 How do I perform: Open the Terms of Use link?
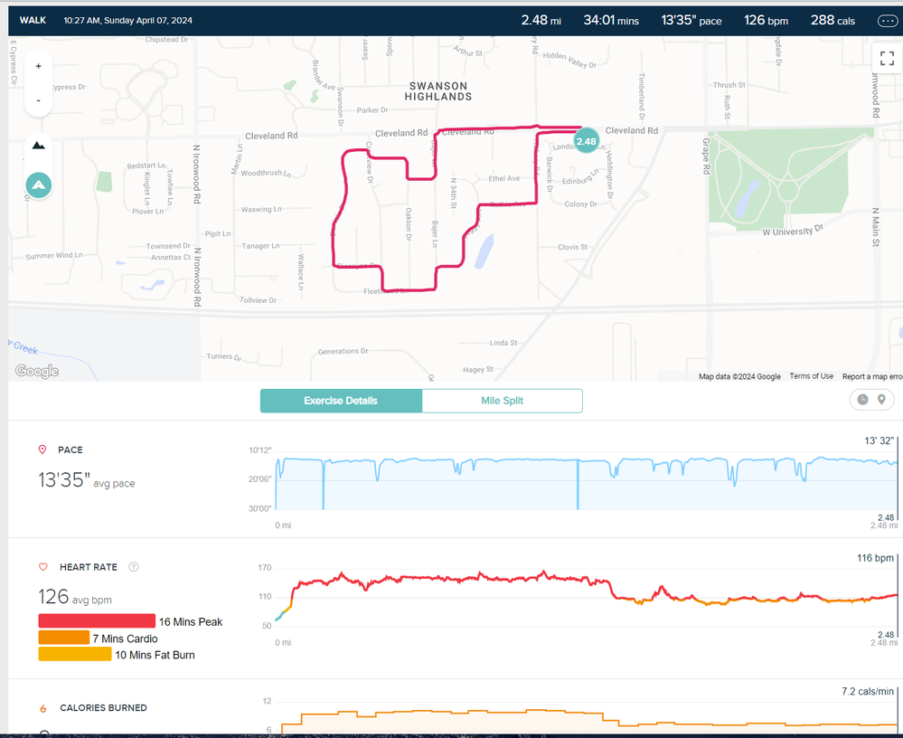(x=811, y=376)
